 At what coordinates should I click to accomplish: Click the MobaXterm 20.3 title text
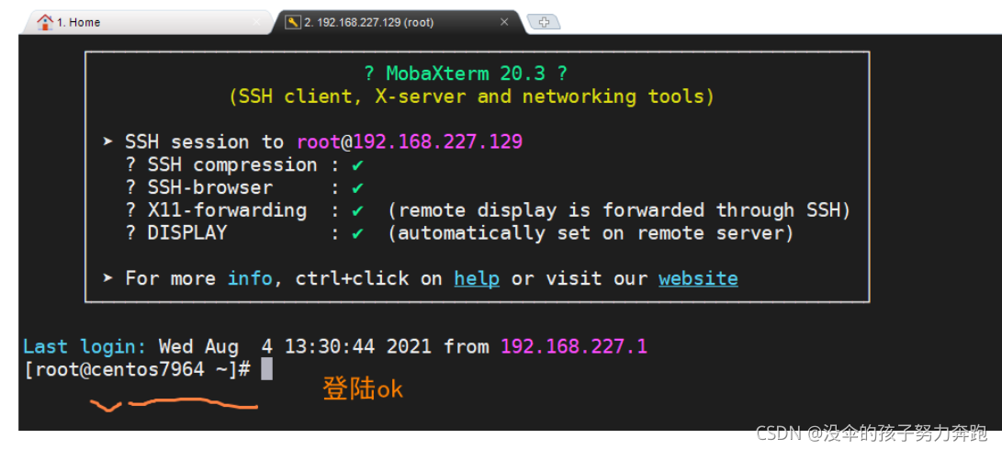click(x=466, y=73)
